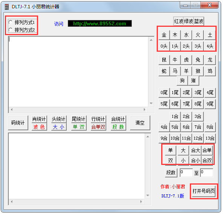Click the 4头 button
Viewport: 223px width, 214px height.
click(210, 46)
